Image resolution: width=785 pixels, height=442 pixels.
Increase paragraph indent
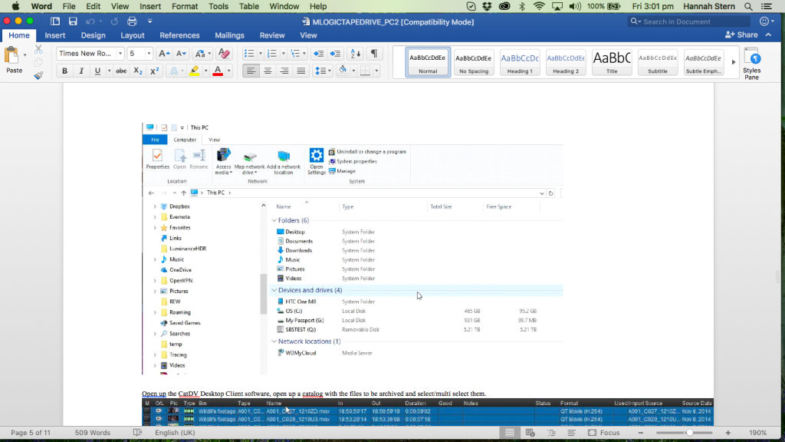click(336, 54)
